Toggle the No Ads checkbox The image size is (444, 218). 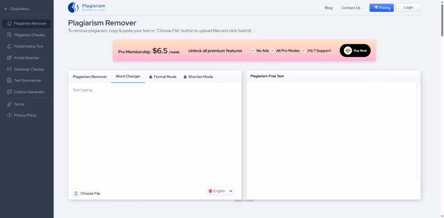[253, 51]
